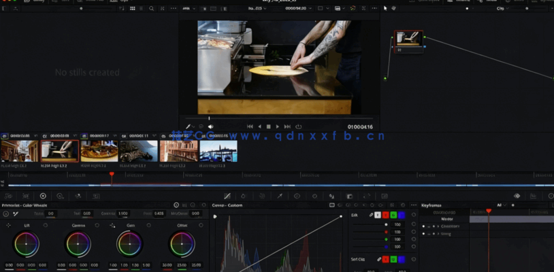The width and height of the screenshot is (554, 272).
Task: Open the Blur palette icon
Action: pos(331,196)
